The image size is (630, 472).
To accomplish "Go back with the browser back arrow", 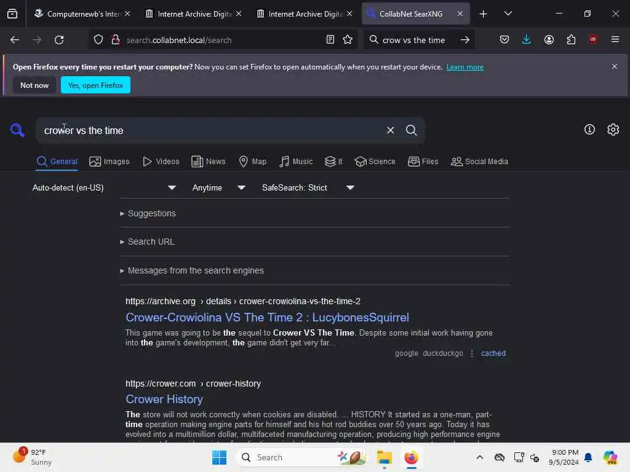I will click(15, 40).
